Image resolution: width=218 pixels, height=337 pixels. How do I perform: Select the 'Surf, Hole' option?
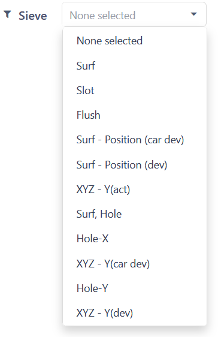coord(135,214)
